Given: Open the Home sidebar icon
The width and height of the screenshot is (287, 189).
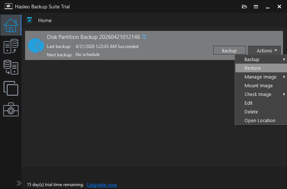Looking at the screenshot, I should (x=11, y=25).
